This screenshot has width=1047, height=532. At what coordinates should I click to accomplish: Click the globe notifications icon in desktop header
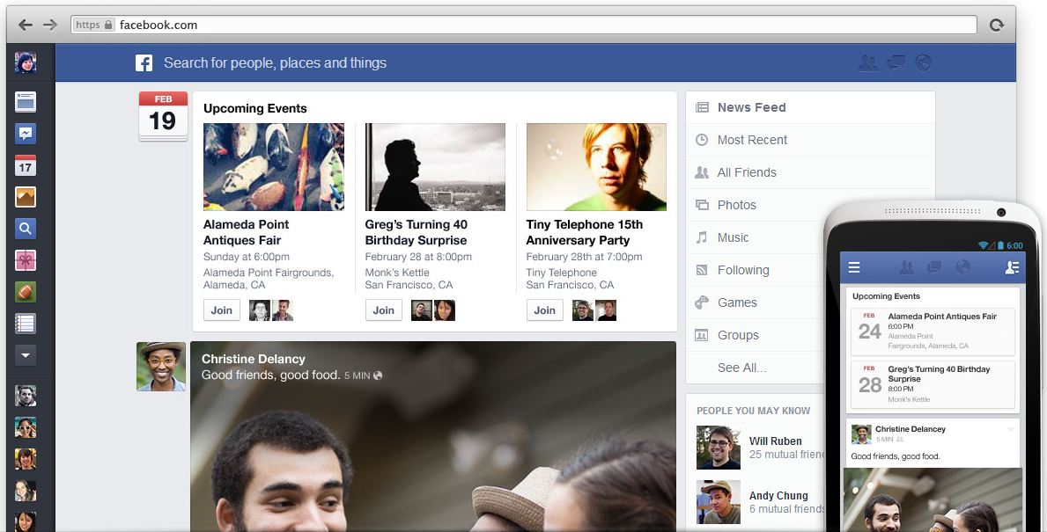click(x=923, y=62)
